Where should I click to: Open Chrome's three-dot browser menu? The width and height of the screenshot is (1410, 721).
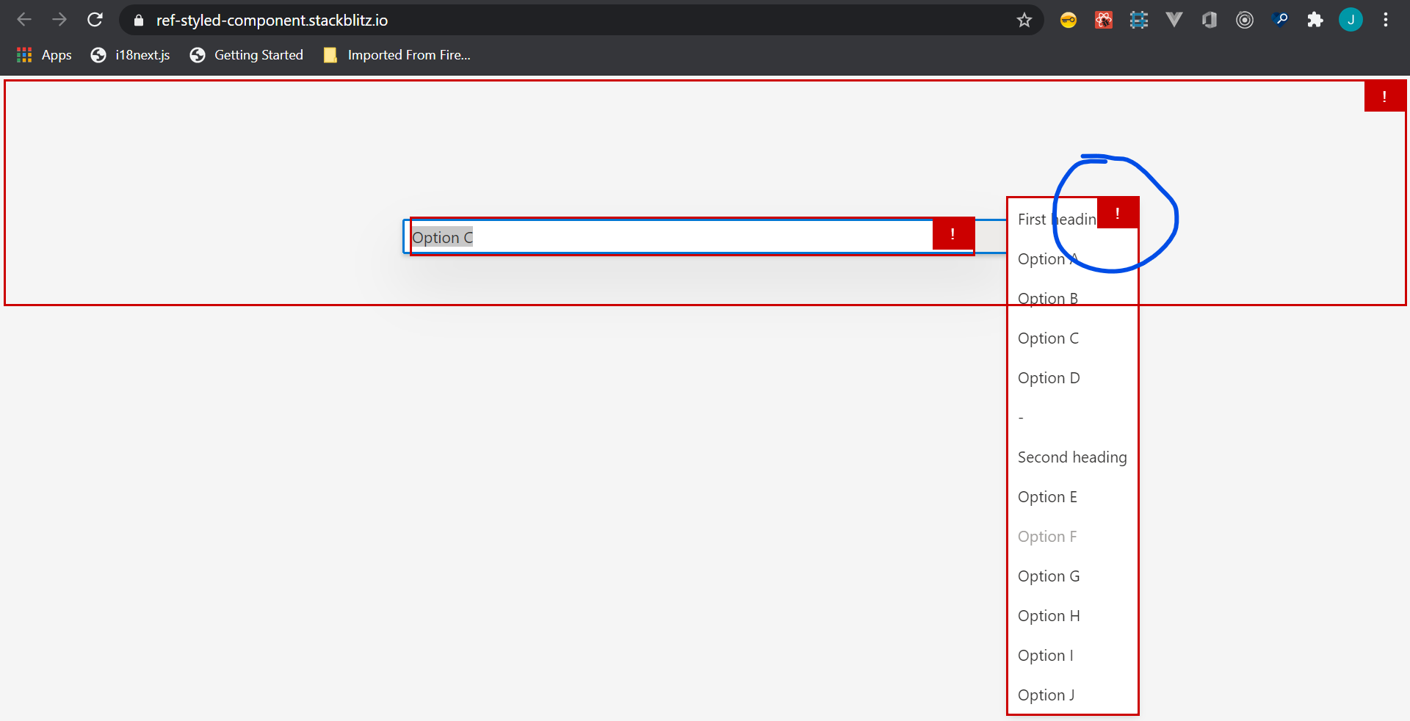(x=1386, y=20)
